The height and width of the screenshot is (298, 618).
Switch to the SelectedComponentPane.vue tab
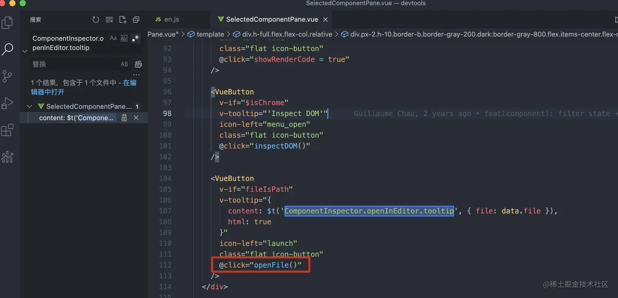272,19
